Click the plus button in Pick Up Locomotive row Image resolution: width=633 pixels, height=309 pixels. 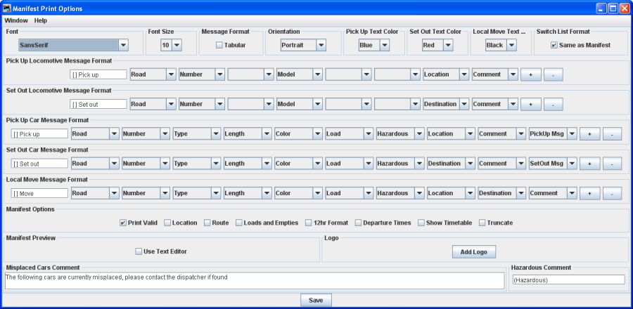tap(530, 74)
